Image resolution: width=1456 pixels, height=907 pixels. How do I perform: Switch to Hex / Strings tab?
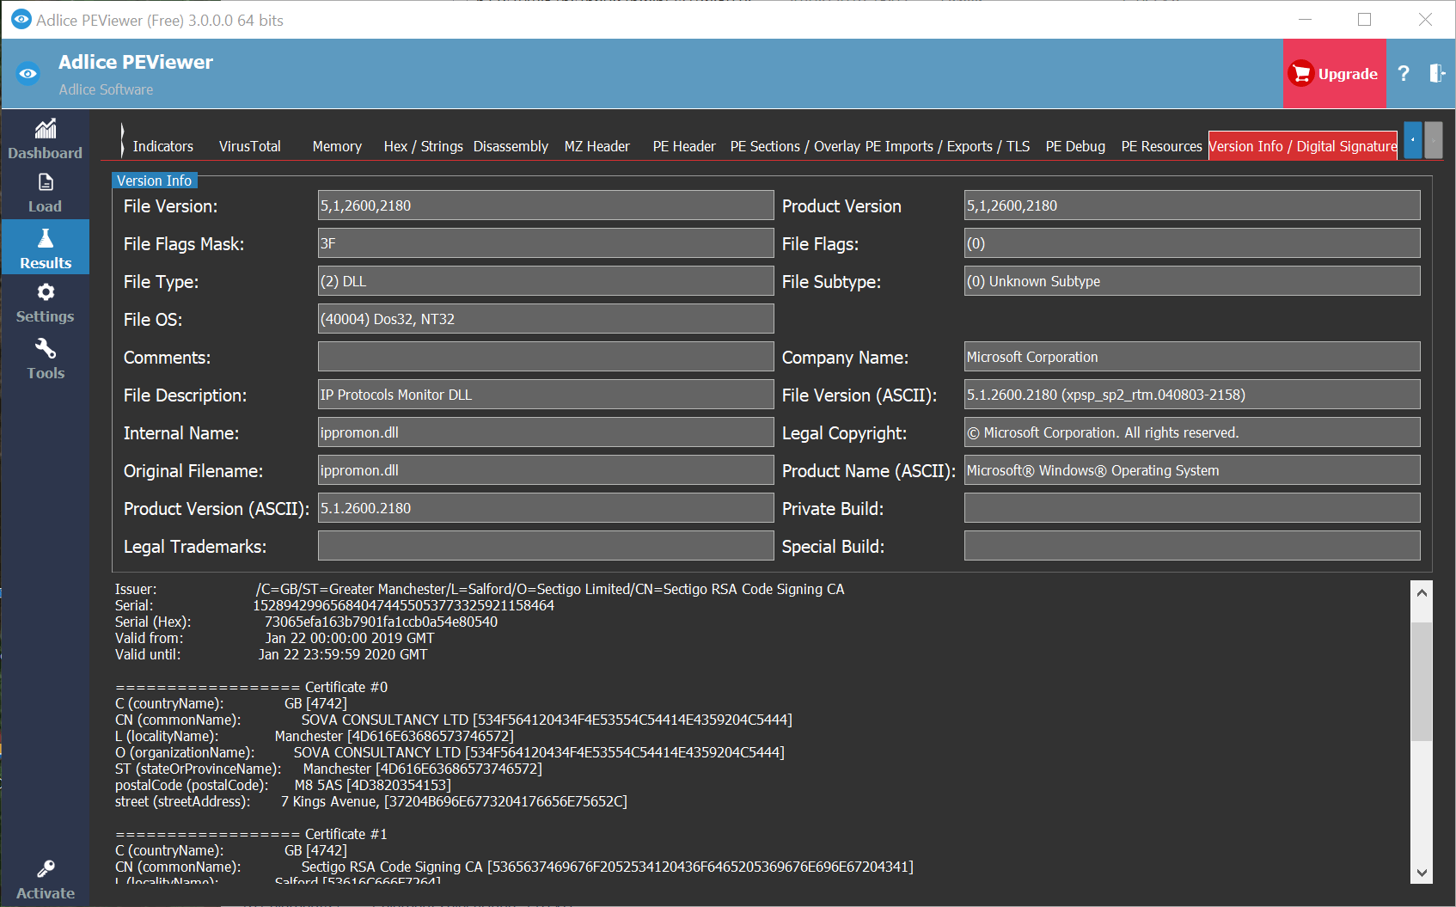pyautogui.click(x=423, y=146)
